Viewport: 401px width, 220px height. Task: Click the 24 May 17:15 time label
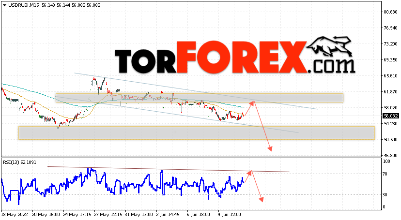[77, 215]
